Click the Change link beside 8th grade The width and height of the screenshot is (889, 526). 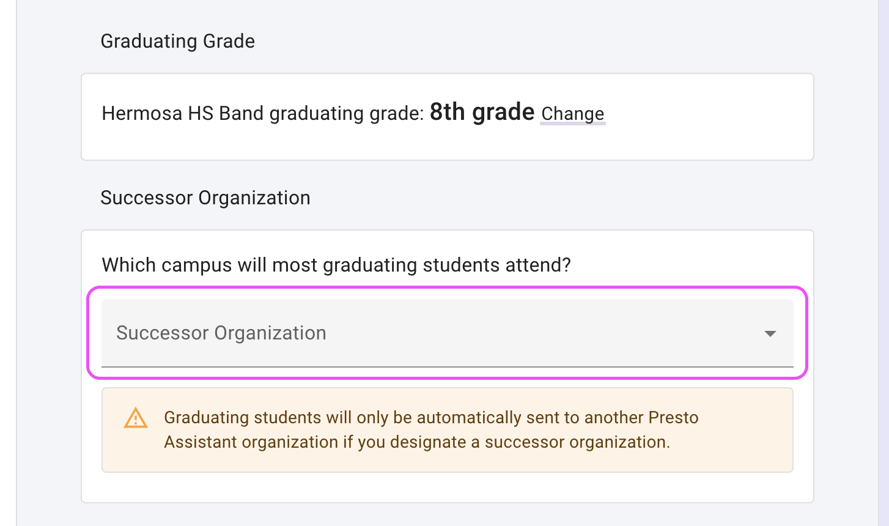[x=572, y=114]
